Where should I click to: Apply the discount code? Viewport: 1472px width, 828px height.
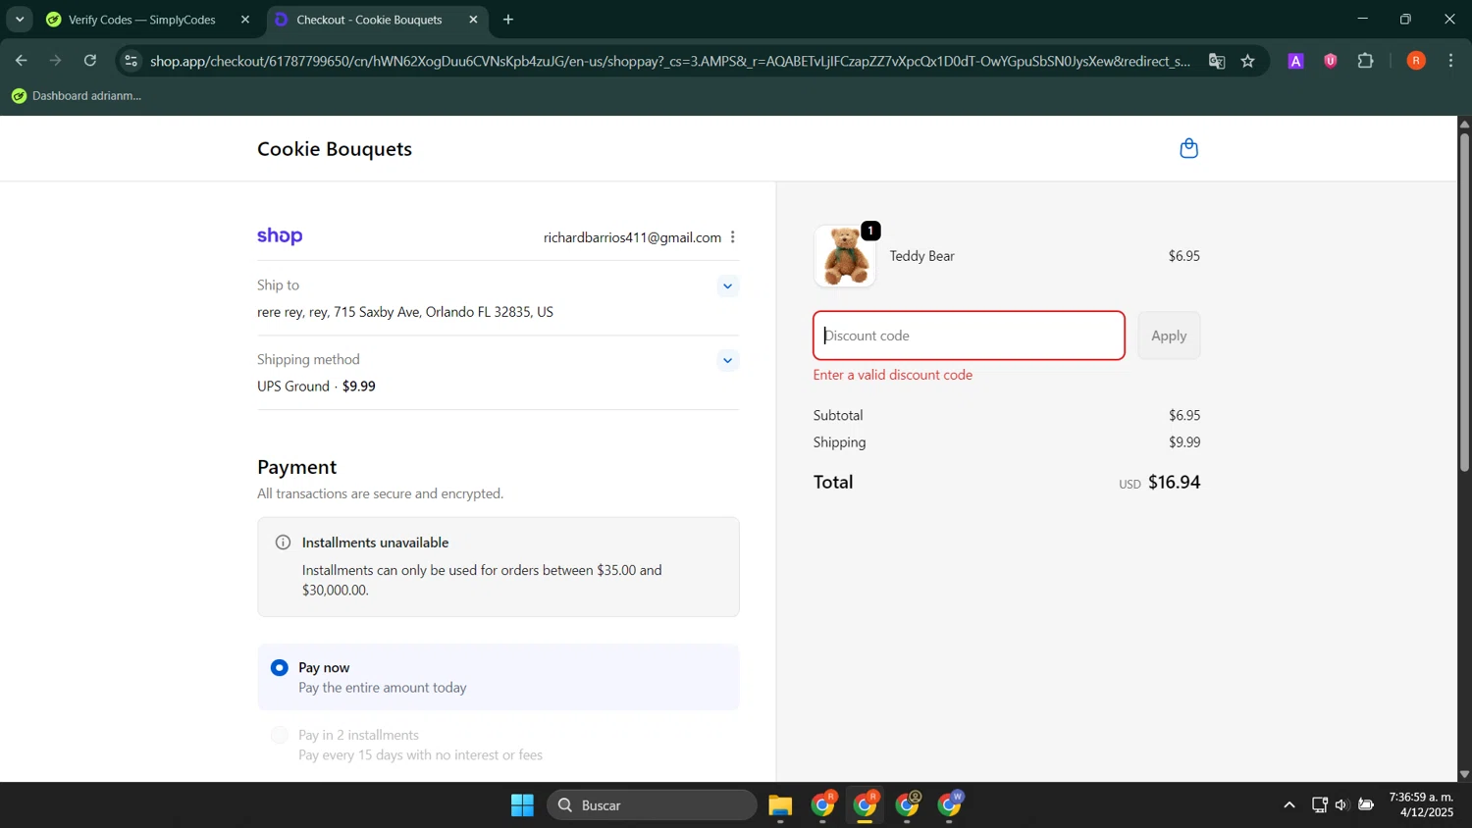(1169, 336)
